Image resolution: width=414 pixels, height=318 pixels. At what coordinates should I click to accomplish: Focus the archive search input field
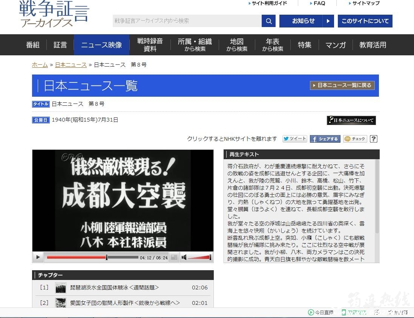pos(187,21)
